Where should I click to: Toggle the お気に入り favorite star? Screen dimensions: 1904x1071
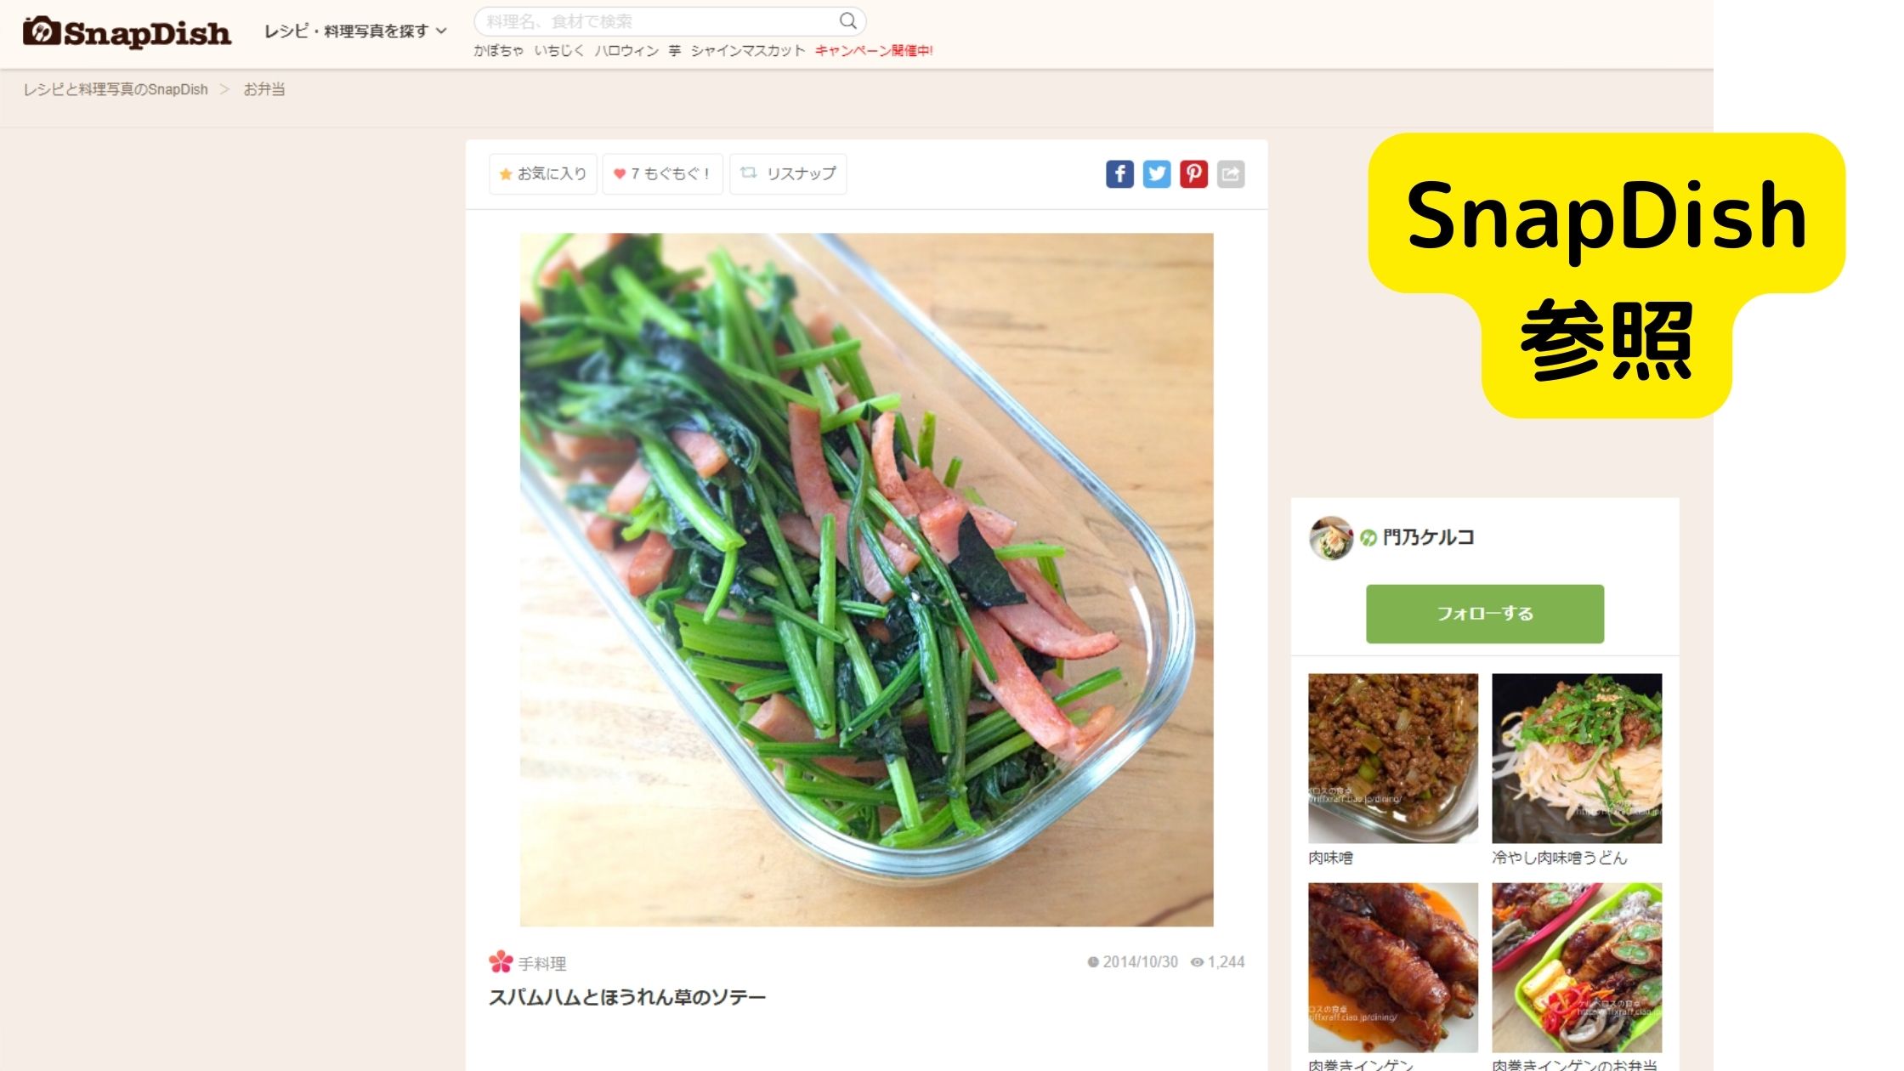tap(543, 173)
